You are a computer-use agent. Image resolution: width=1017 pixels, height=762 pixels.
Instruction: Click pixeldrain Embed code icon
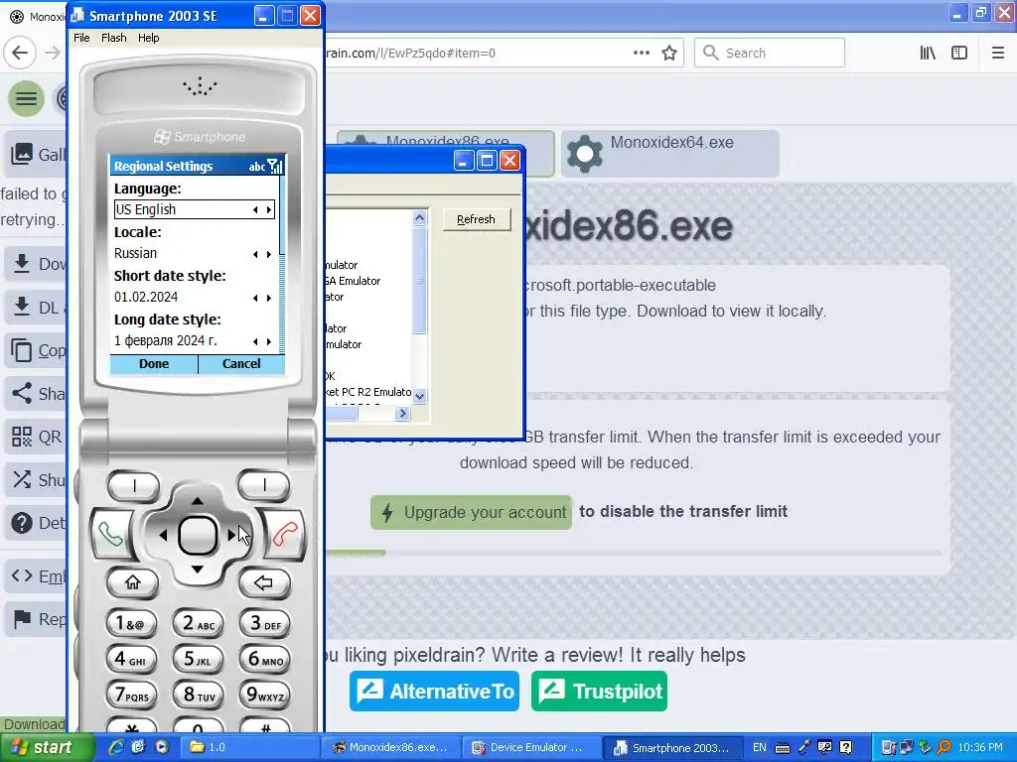click(x=22, y=576)
